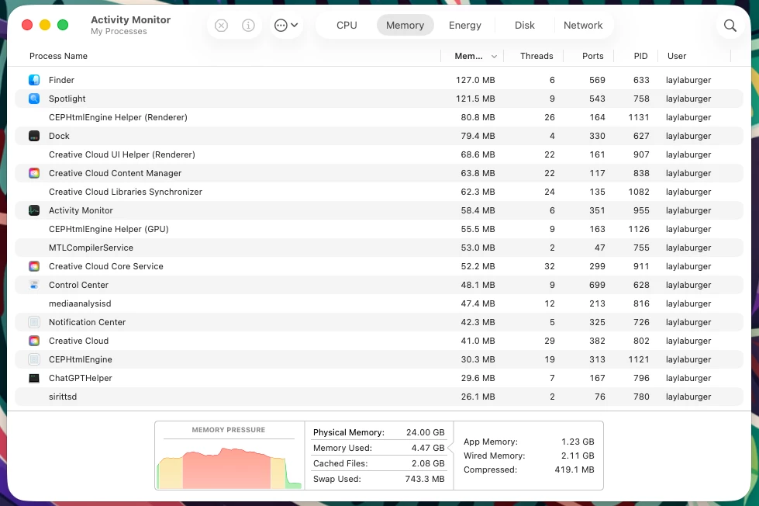Viewport: 759px width, 506px height.
Task: Click Creative Cloud Core Service's 32 threads
Action: pos(550,266)
